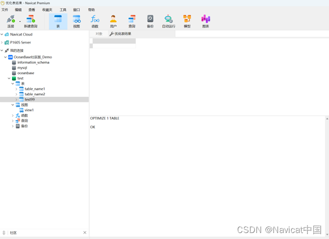
Task: Expand the P1605 Server node
Action: click(2, 42)
